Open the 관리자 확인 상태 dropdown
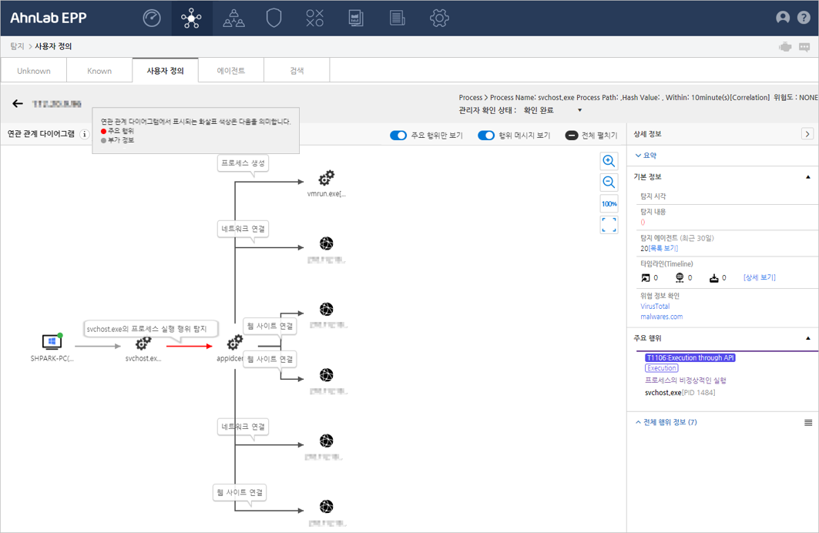Viewport: 819px width, 533px height. [x=579, y=110]
